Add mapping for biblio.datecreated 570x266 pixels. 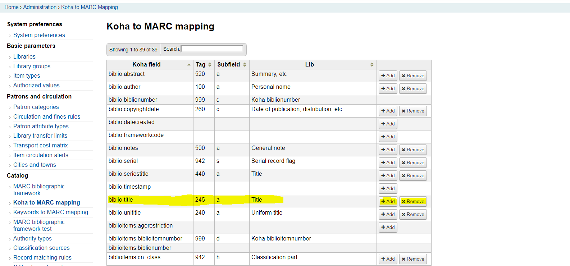tap(388, 124)
